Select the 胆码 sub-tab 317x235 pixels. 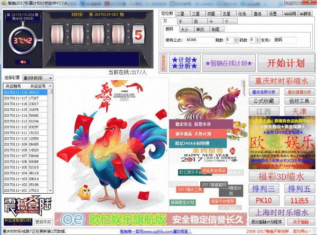[x=171, y=29]
